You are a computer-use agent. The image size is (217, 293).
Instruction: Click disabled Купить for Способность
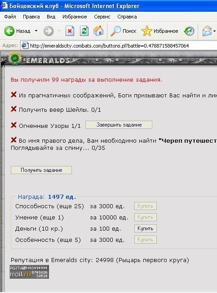(x=146, y=206)
